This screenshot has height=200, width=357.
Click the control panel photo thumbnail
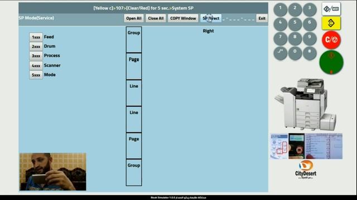297,146
